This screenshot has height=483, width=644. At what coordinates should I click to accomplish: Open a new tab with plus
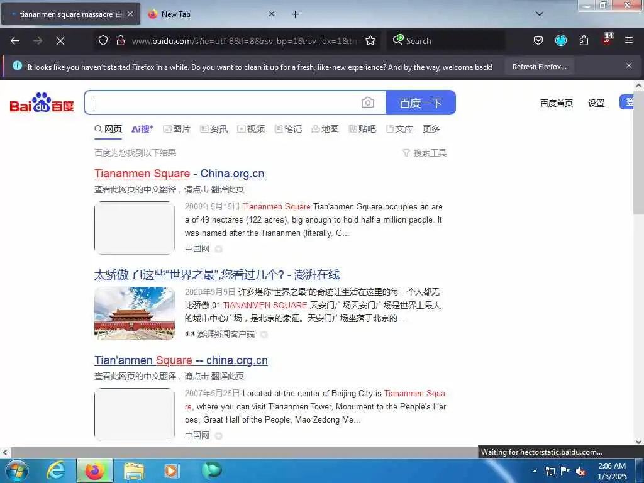(295, 14)
